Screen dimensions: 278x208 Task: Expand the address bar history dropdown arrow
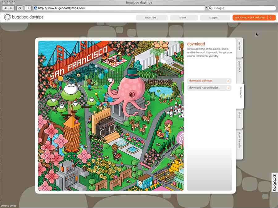pos(206,8)
